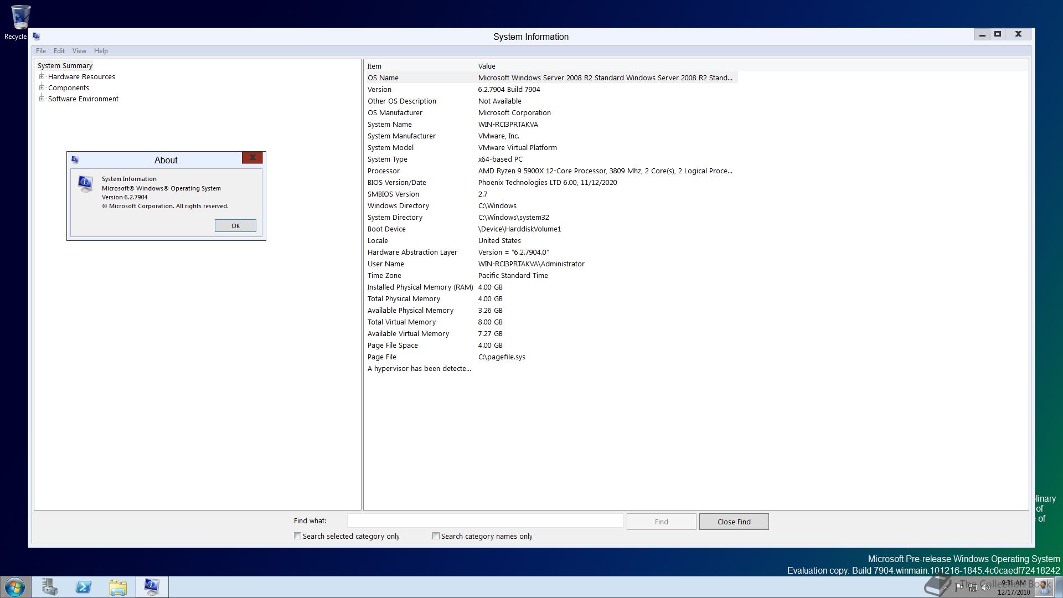
Task: Select the Boot Device row
Action: (551, 229)
